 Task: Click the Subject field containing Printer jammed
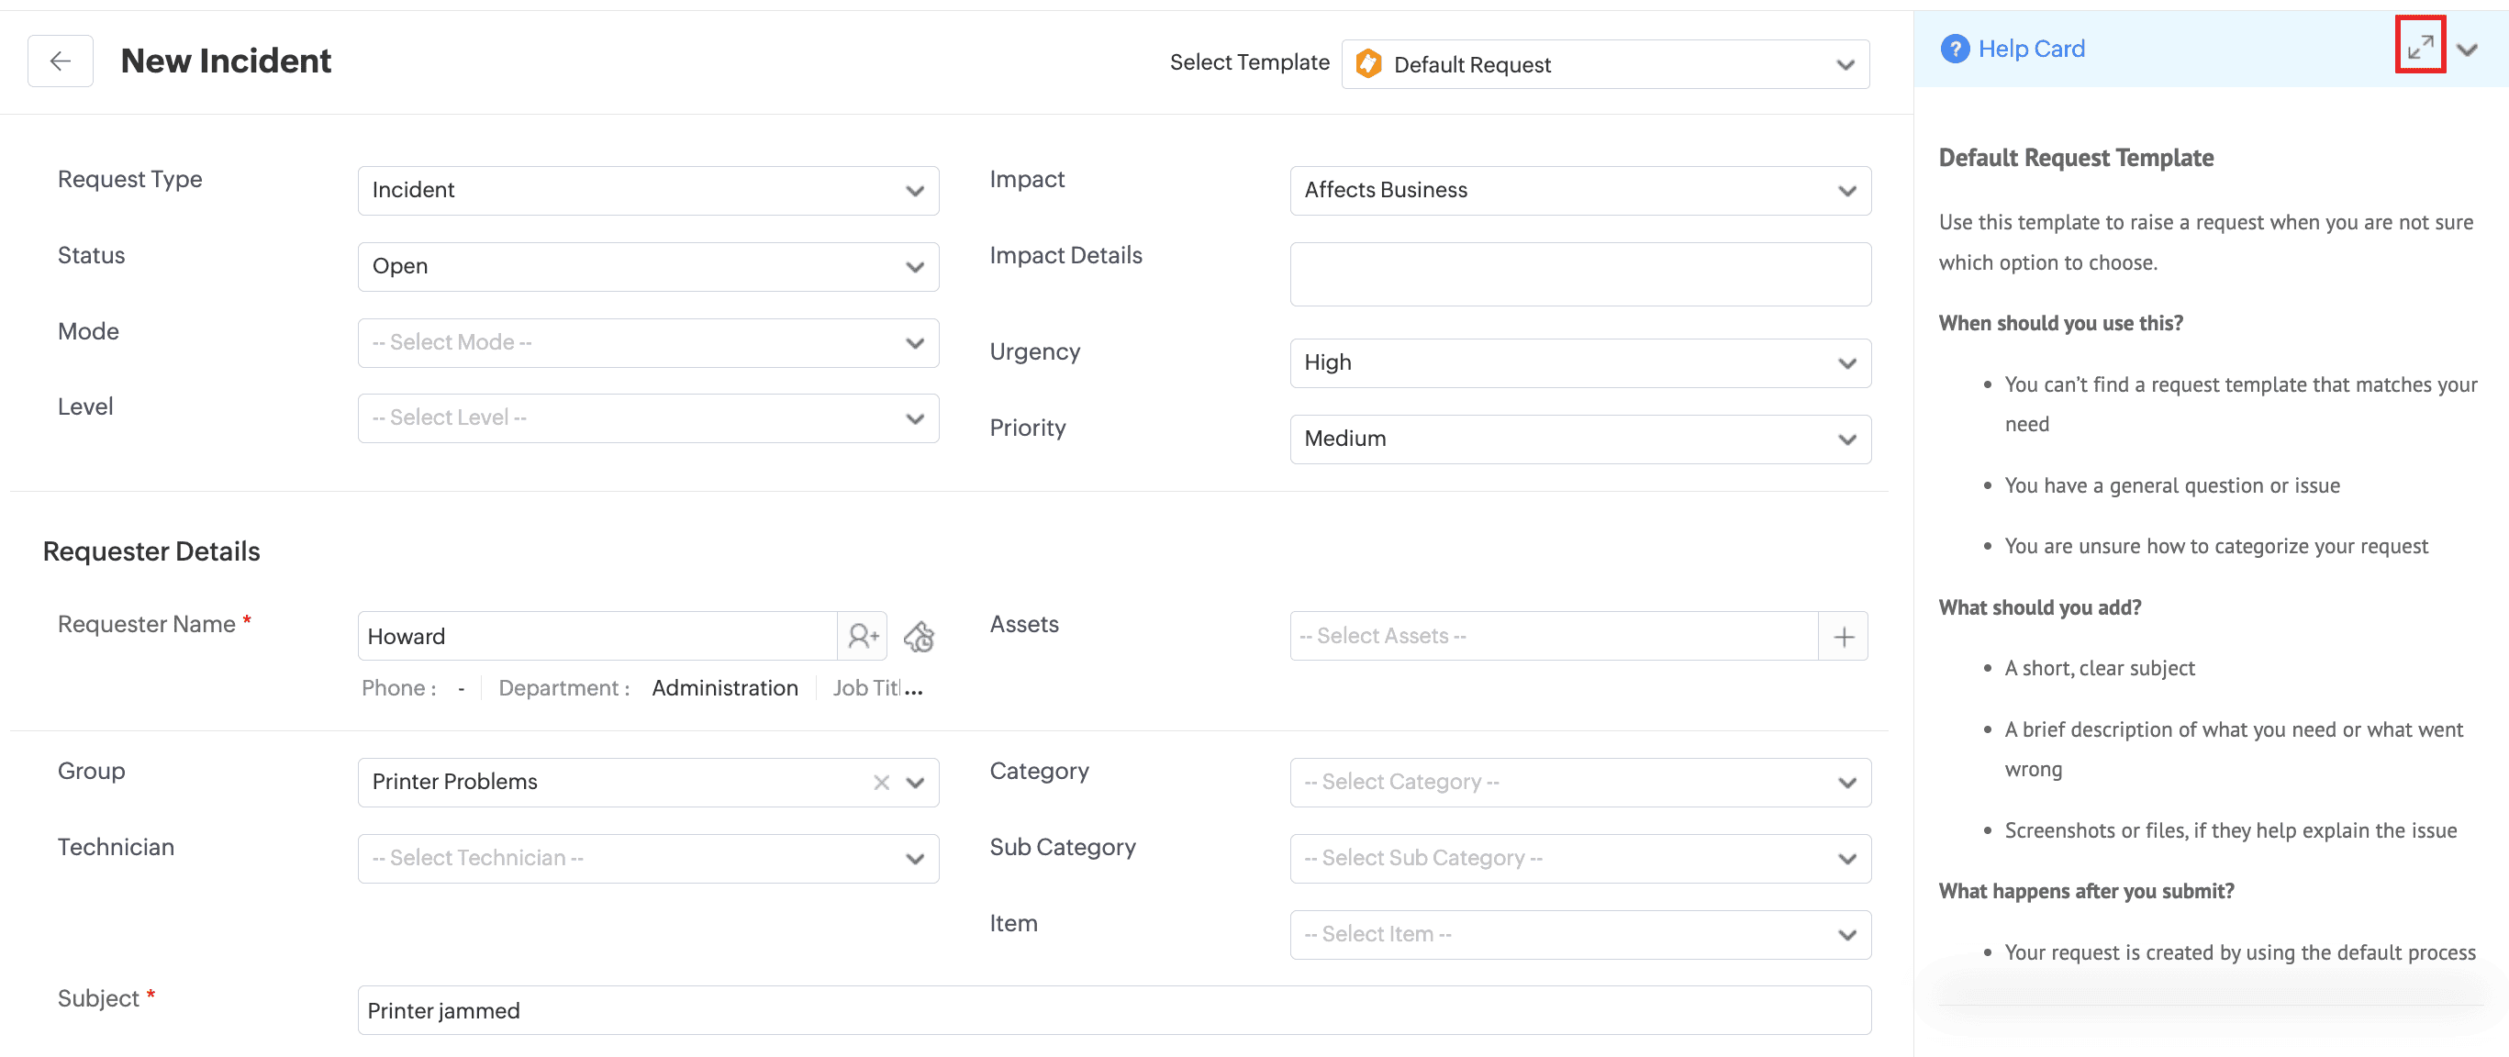point(1112,1010)
